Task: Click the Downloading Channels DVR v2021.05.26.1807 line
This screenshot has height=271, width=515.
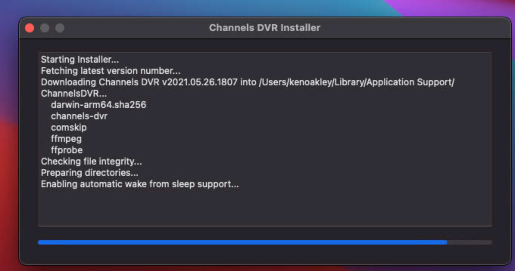Action: (248, 82)
